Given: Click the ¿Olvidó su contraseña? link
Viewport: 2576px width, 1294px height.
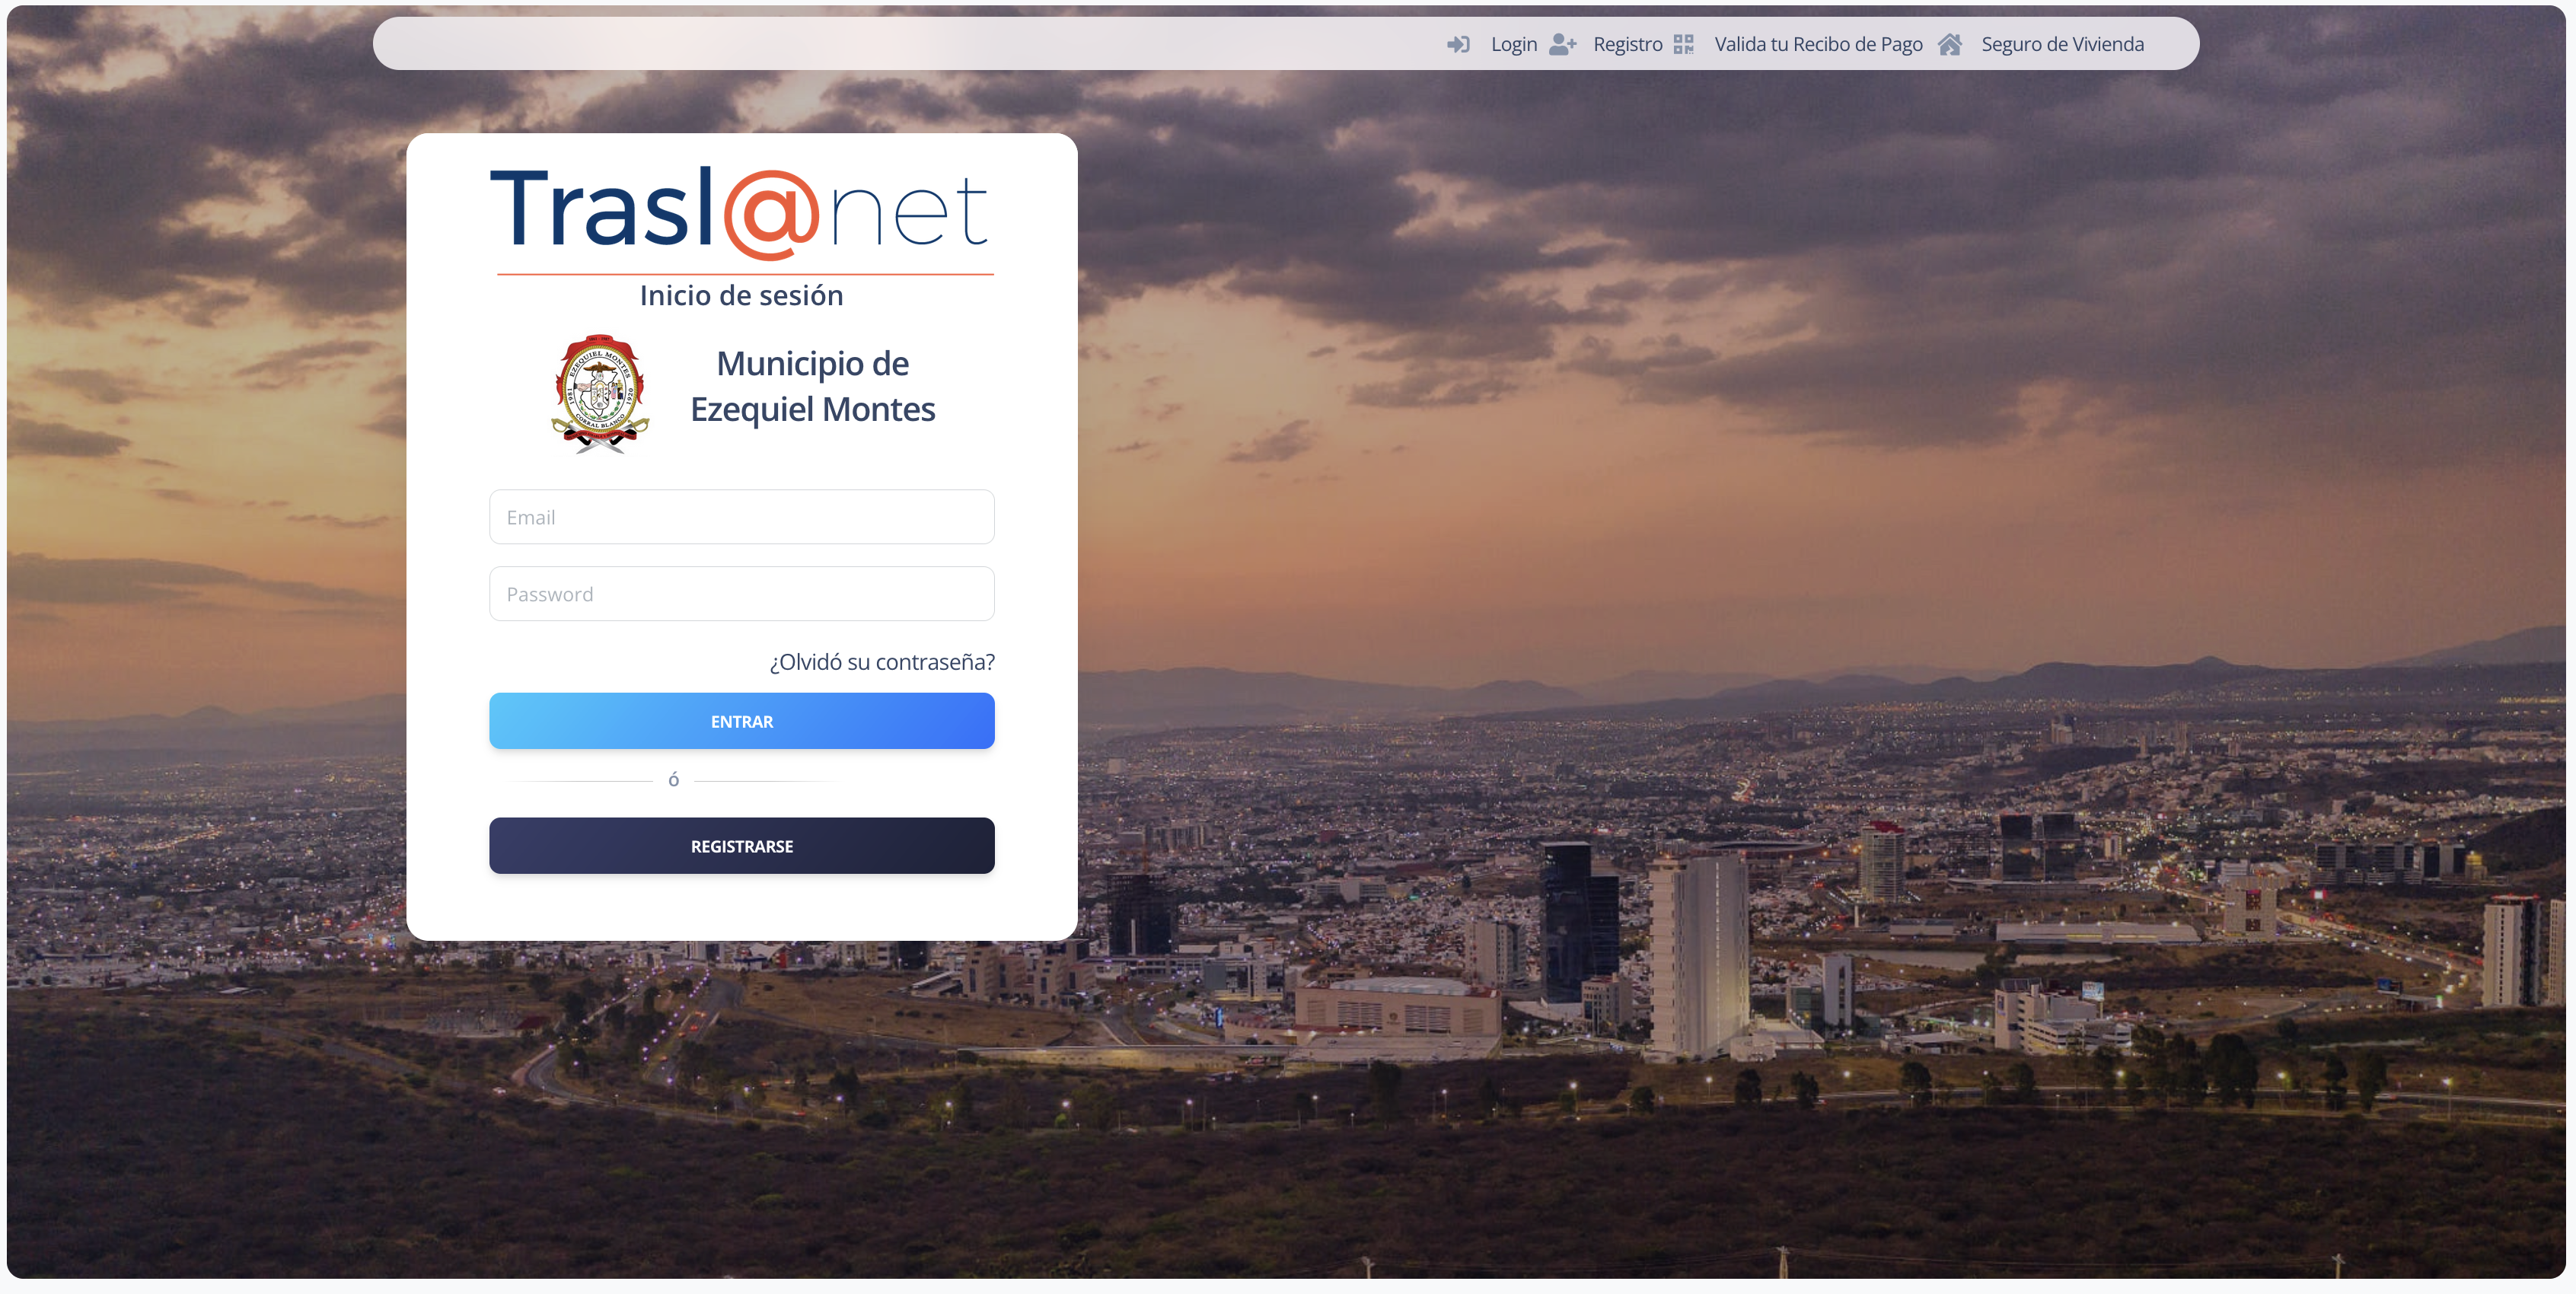Looking at the screenshot, I should 882,662.
